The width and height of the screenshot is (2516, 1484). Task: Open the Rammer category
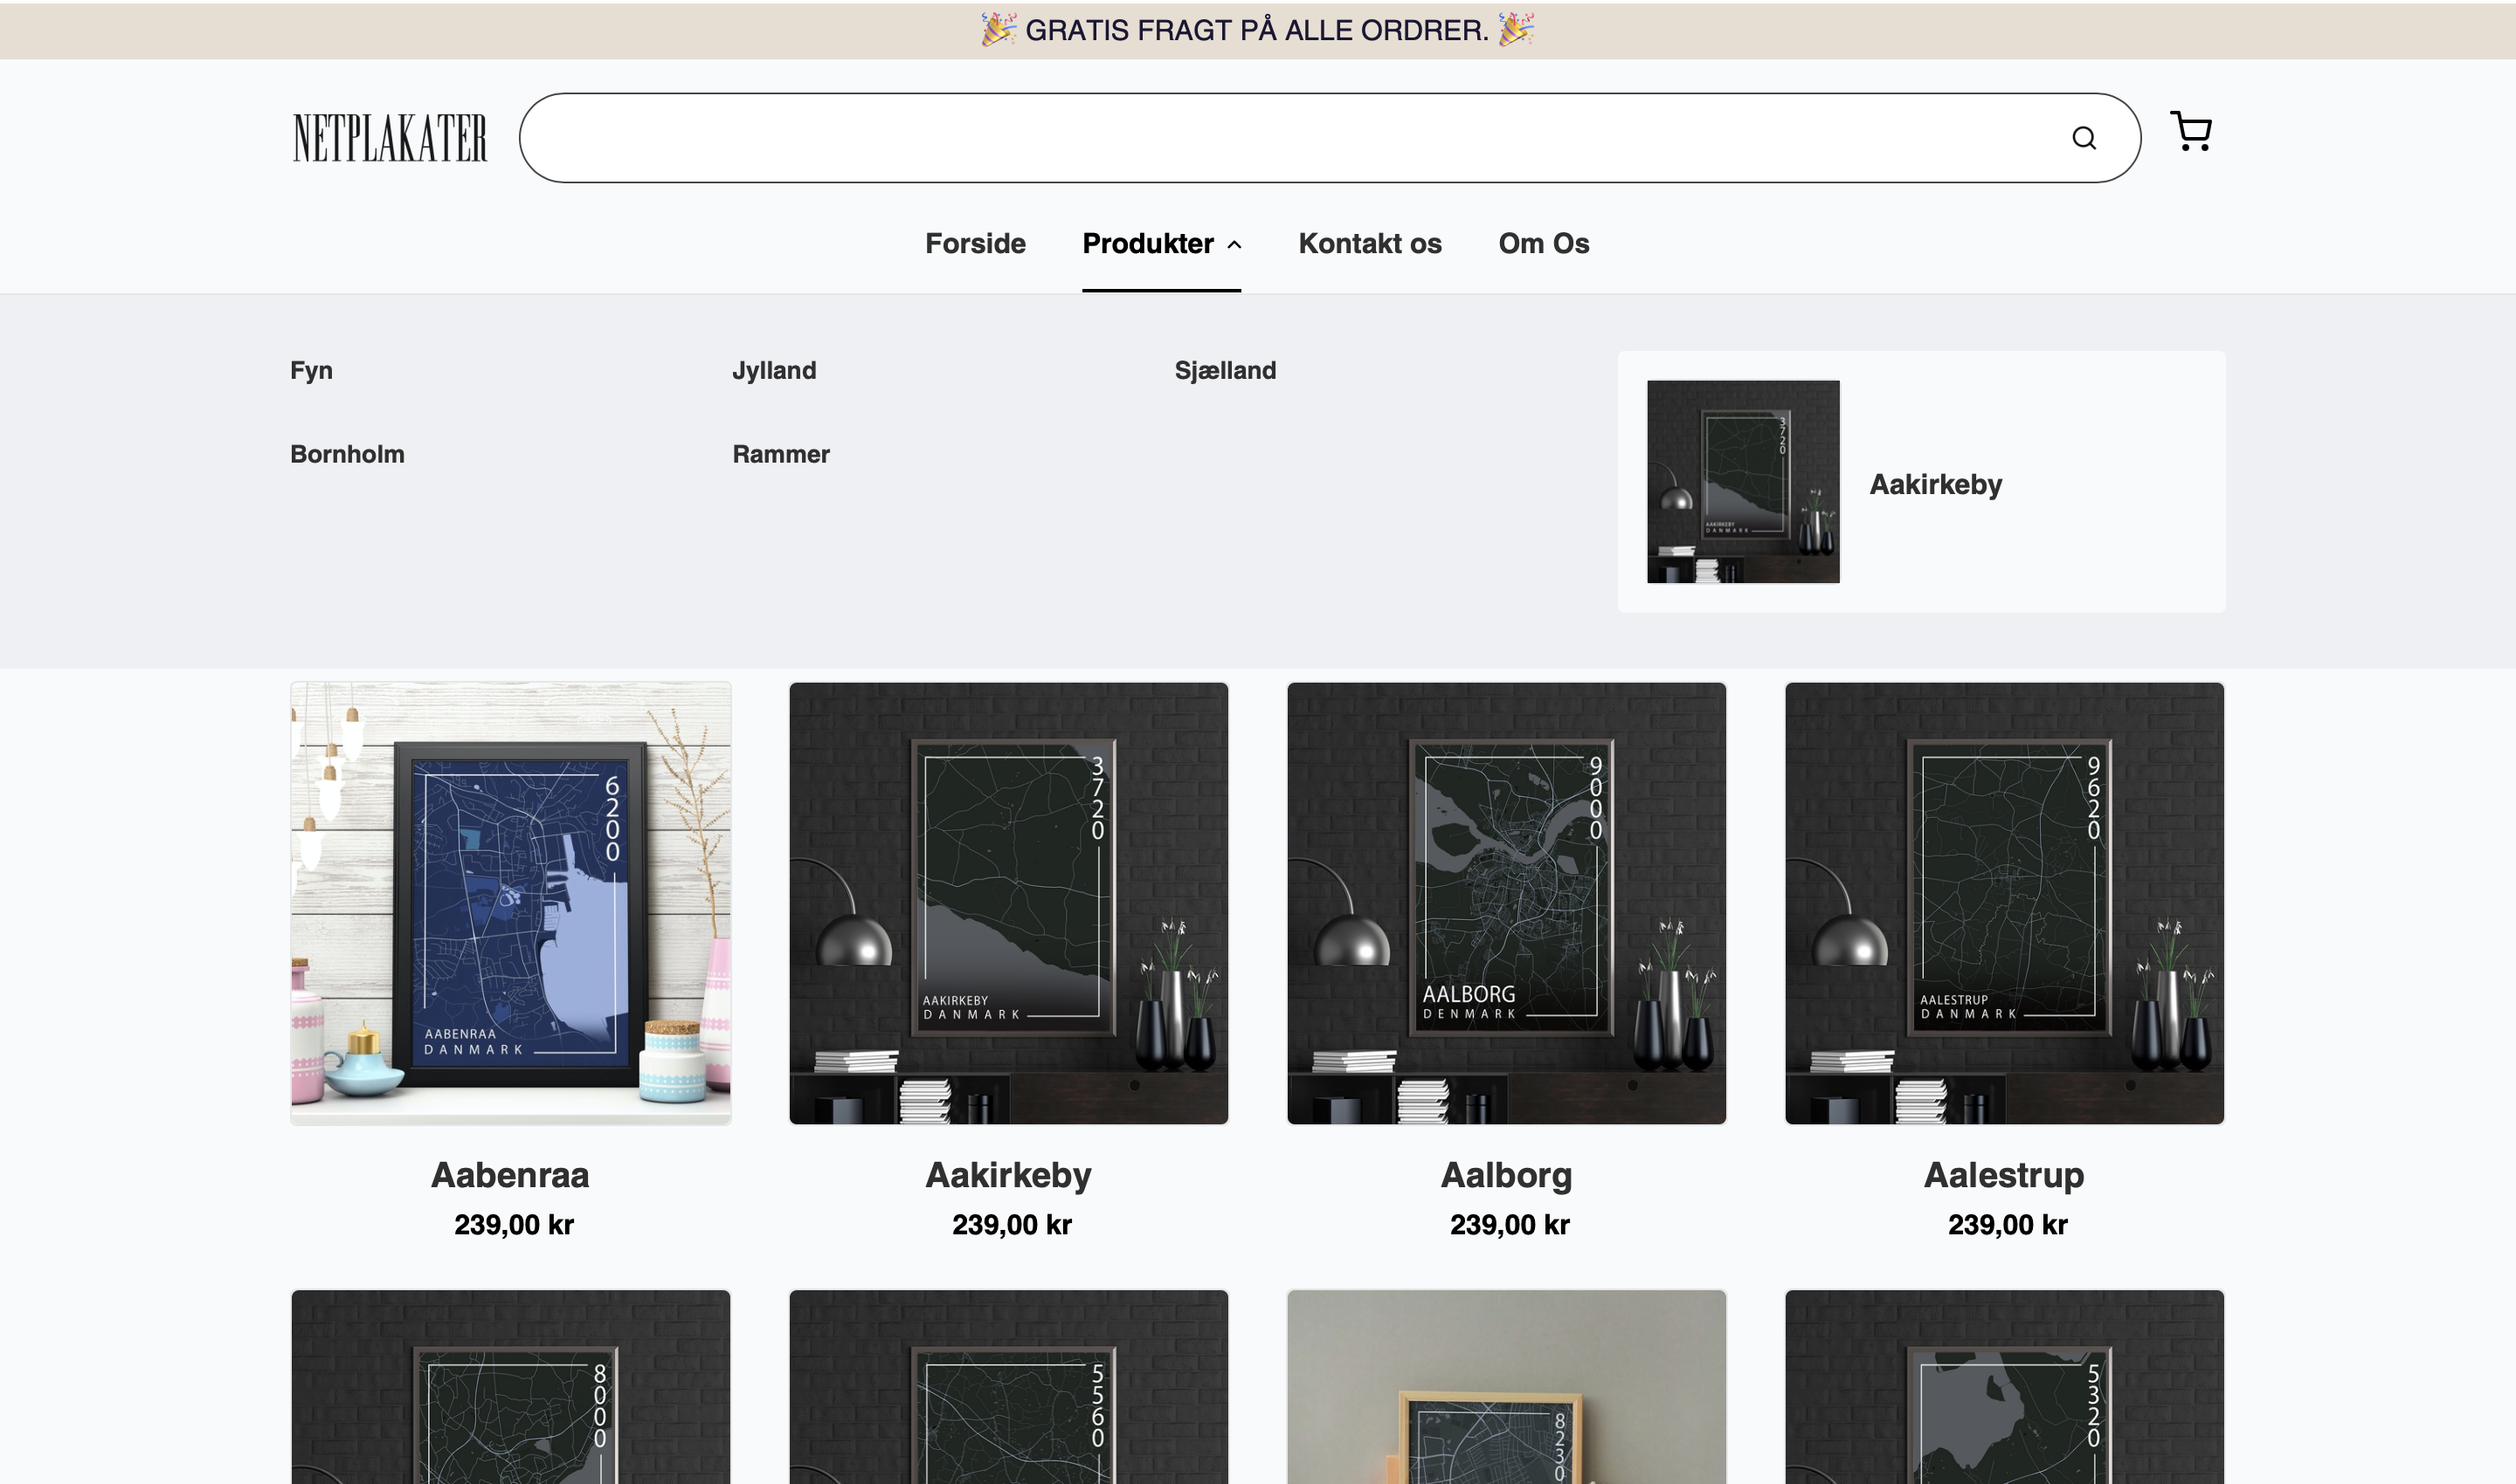[781, 455]
